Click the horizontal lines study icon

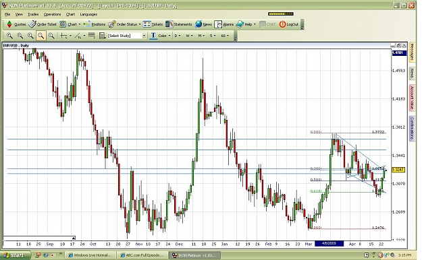click(92, 36)
